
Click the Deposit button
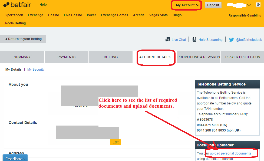[213, 5]
